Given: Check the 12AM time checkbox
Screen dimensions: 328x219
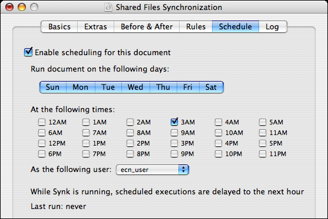Looking at the screenshot, I should tap(42, 122).
